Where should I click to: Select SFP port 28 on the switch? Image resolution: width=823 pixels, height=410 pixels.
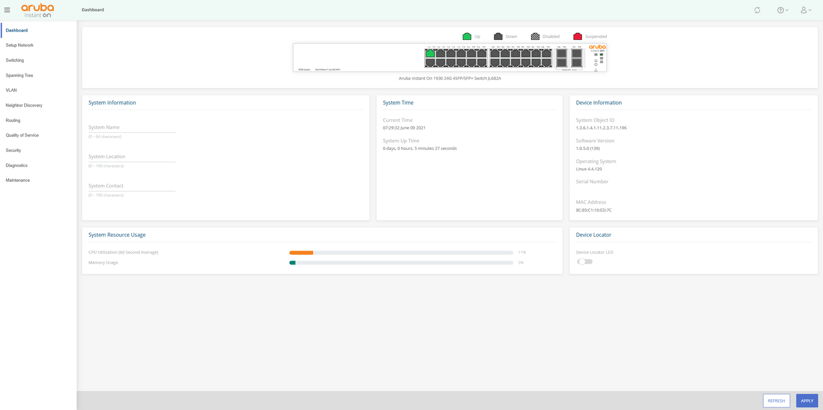tap(577, 63)
